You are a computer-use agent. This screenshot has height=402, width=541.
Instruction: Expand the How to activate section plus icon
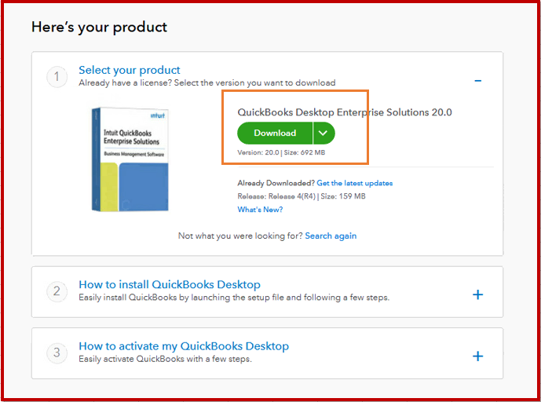coord(477,356)
